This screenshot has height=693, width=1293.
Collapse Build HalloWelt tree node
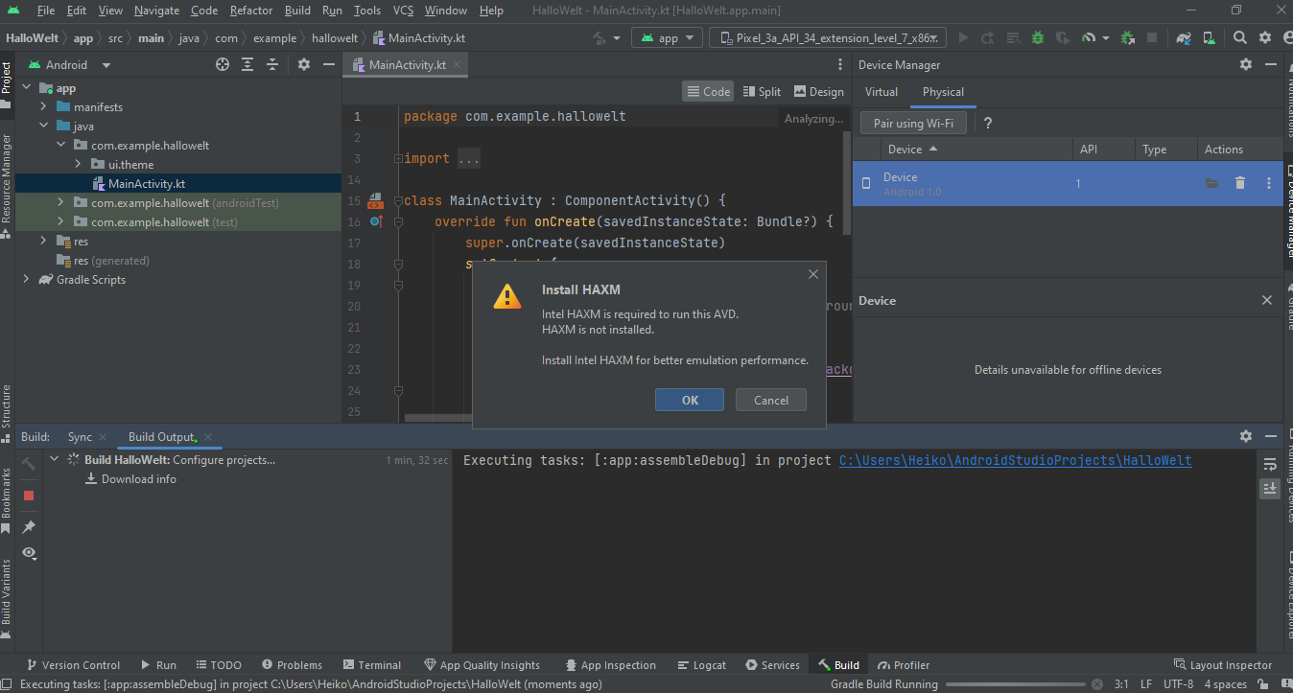click(x=55, y=459)
